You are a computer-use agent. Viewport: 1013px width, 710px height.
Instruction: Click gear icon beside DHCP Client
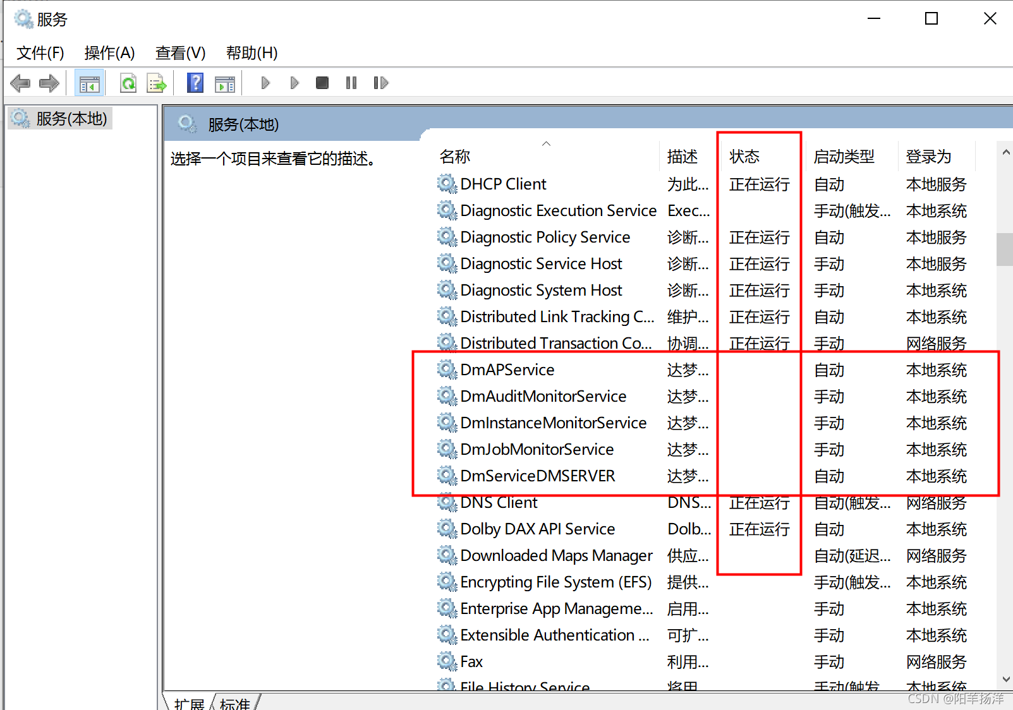[447, 184]
